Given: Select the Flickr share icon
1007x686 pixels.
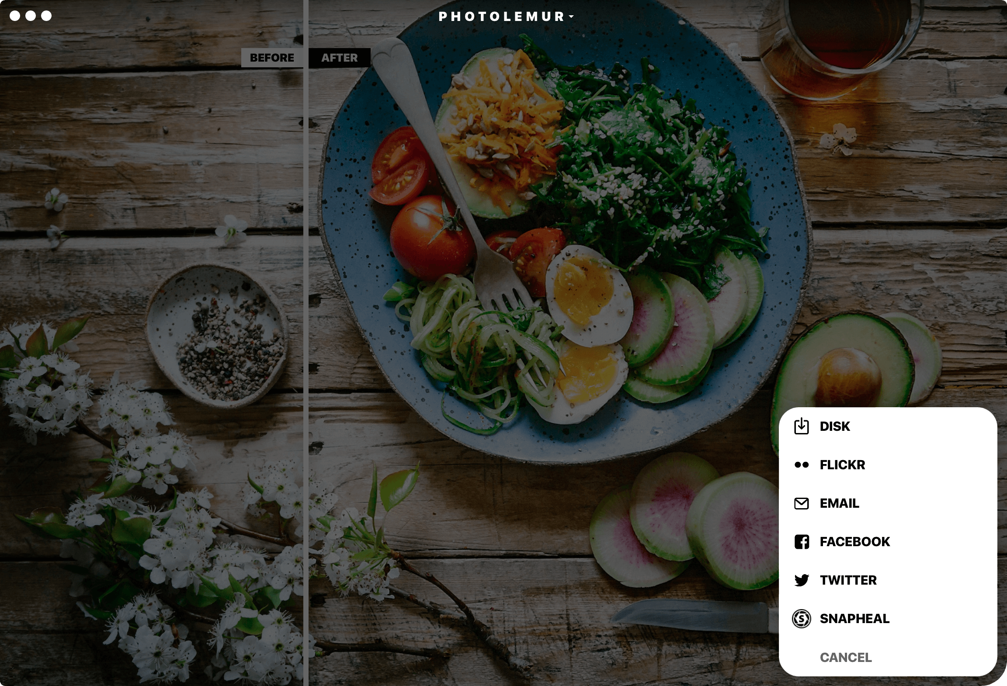Looking at the screenshot, I should click(802, 464).
